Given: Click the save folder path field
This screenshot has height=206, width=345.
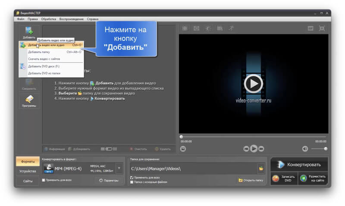Looking at the screenshot, I should [x=194, y=169].
